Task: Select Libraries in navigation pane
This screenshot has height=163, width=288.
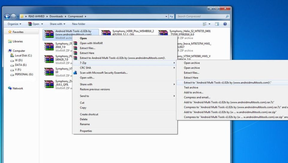Action: click(x=18, y=41)
